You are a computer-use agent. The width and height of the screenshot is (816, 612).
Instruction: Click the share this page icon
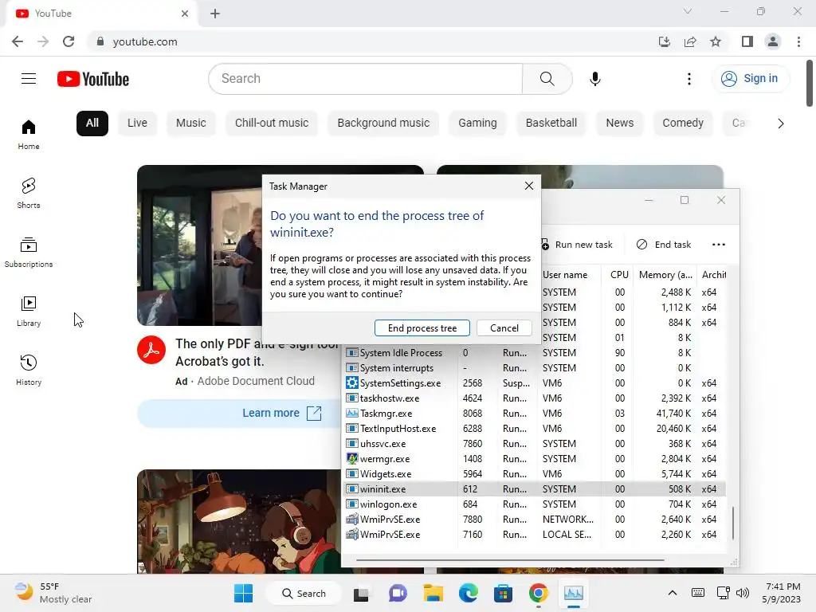(x=690, y=41)
